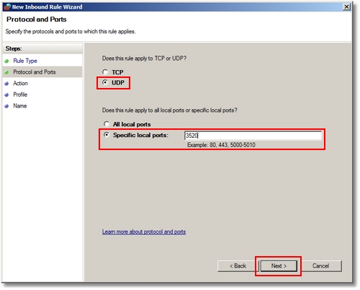Select the Name step in sidebar
Screen dimensions: 360x290
(20, 106)
